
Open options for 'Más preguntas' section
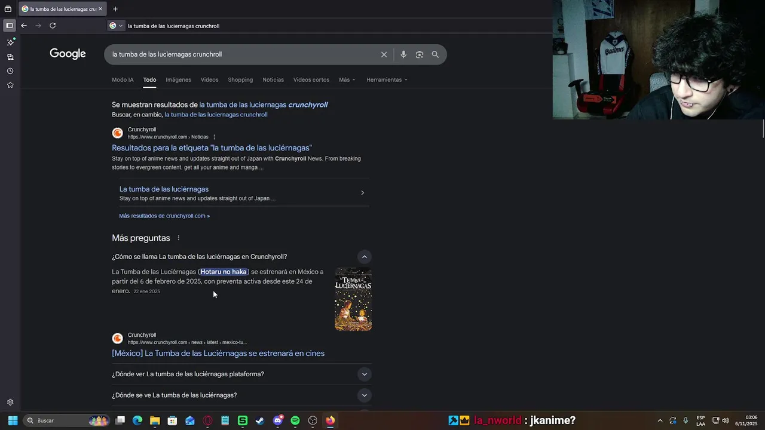point(178,238)
